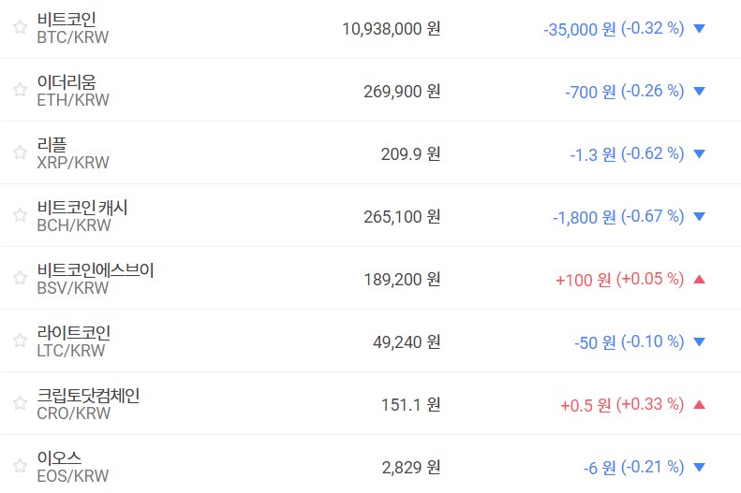
Task: Star the EOS/KRW listing
Action: [x=20, y=466]
